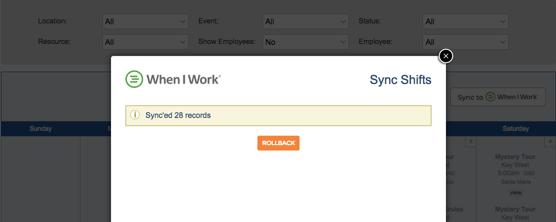Viewport: 556px width, 222px height.
Task: Click the info icon beside Sync'ed 28 records
Action: [135, 115]
